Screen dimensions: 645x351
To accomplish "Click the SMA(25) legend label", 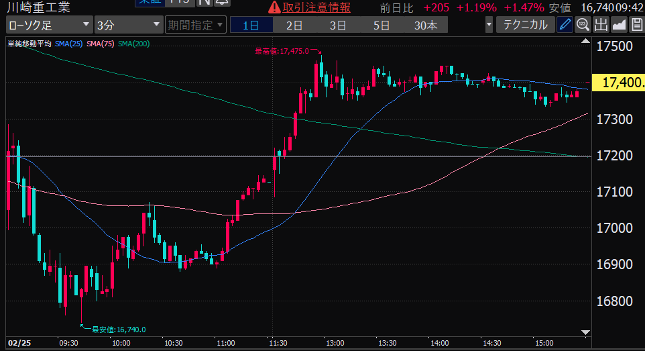I will [70, 44].
